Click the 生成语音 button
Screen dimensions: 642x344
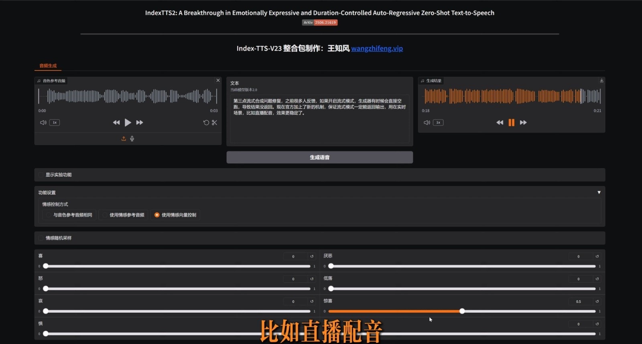click(319, 158)
